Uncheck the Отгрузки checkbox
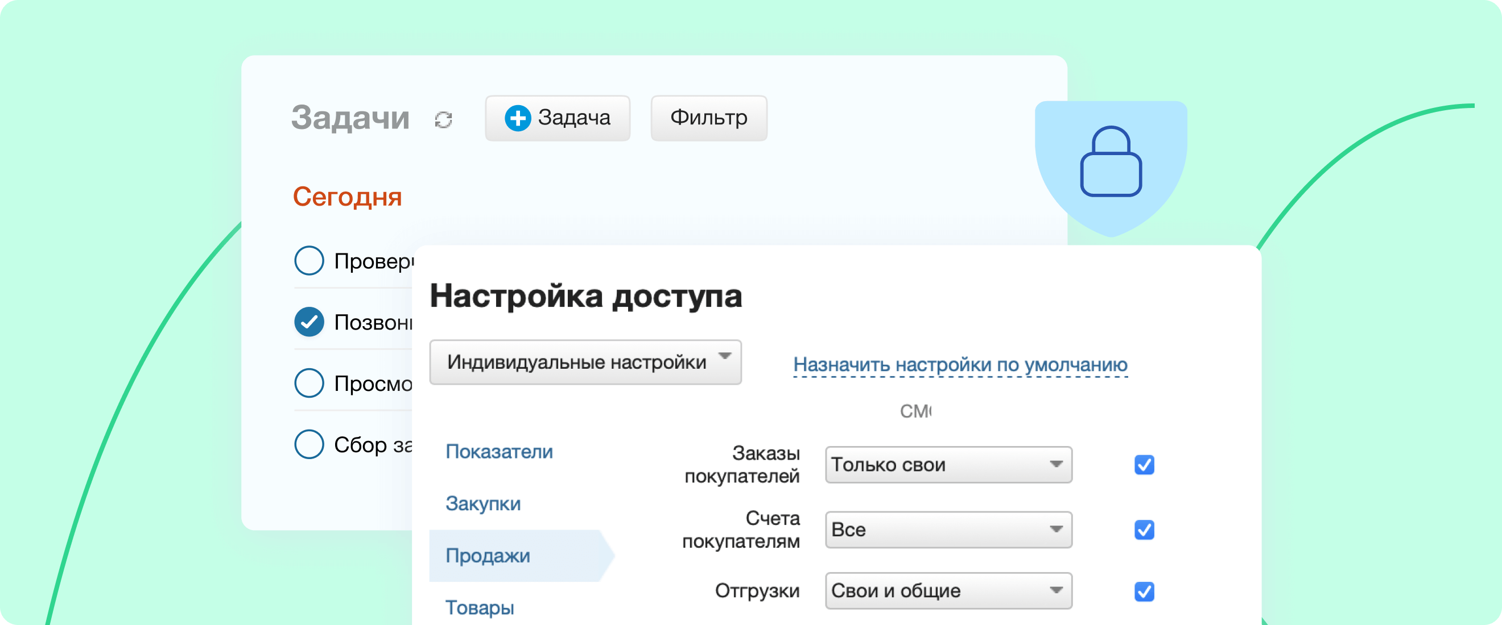The width and height of the screenshot is (1502, 625). (x=1144, y=591)
